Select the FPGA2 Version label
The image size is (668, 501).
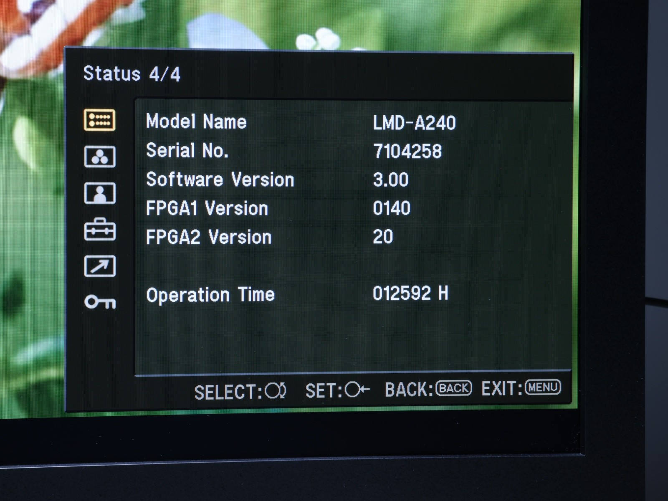(209, 237)
